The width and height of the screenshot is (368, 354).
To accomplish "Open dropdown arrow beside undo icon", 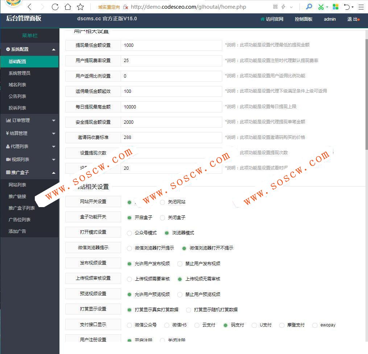I will (x=352, y=7).
